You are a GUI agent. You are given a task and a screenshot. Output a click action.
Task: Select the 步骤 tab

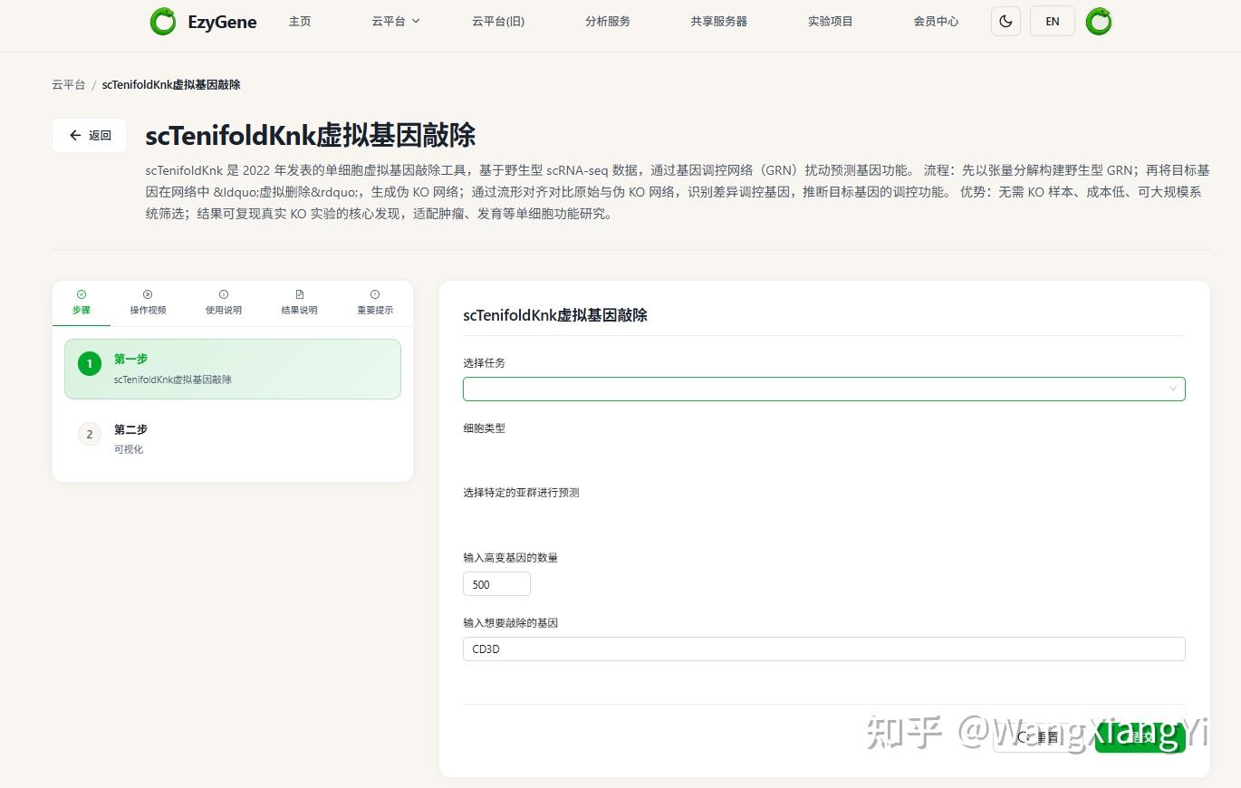tap(82, 303)
